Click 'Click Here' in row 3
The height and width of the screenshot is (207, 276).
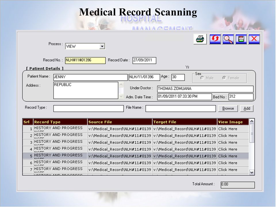[228, 142]
